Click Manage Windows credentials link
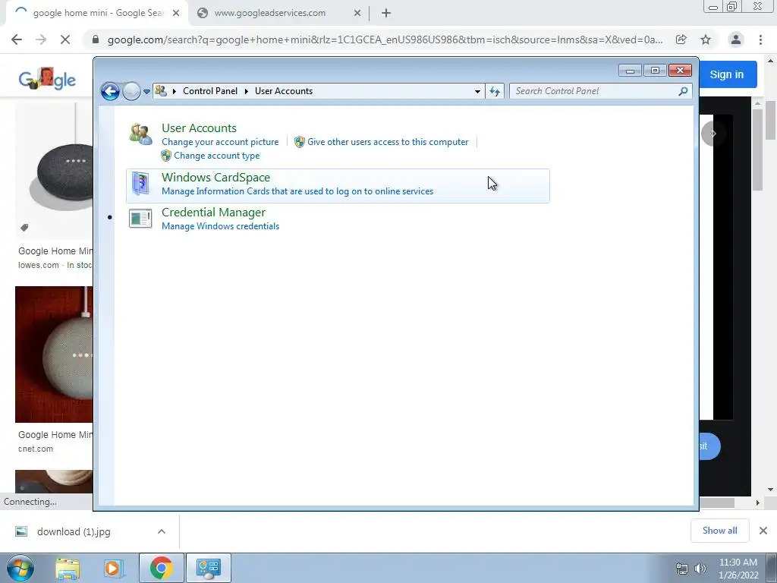777x583 pixels. 221,226
